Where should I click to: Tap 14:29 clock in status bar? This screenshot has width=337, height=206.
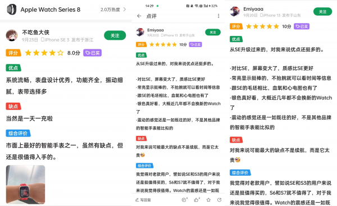point(149,6)
